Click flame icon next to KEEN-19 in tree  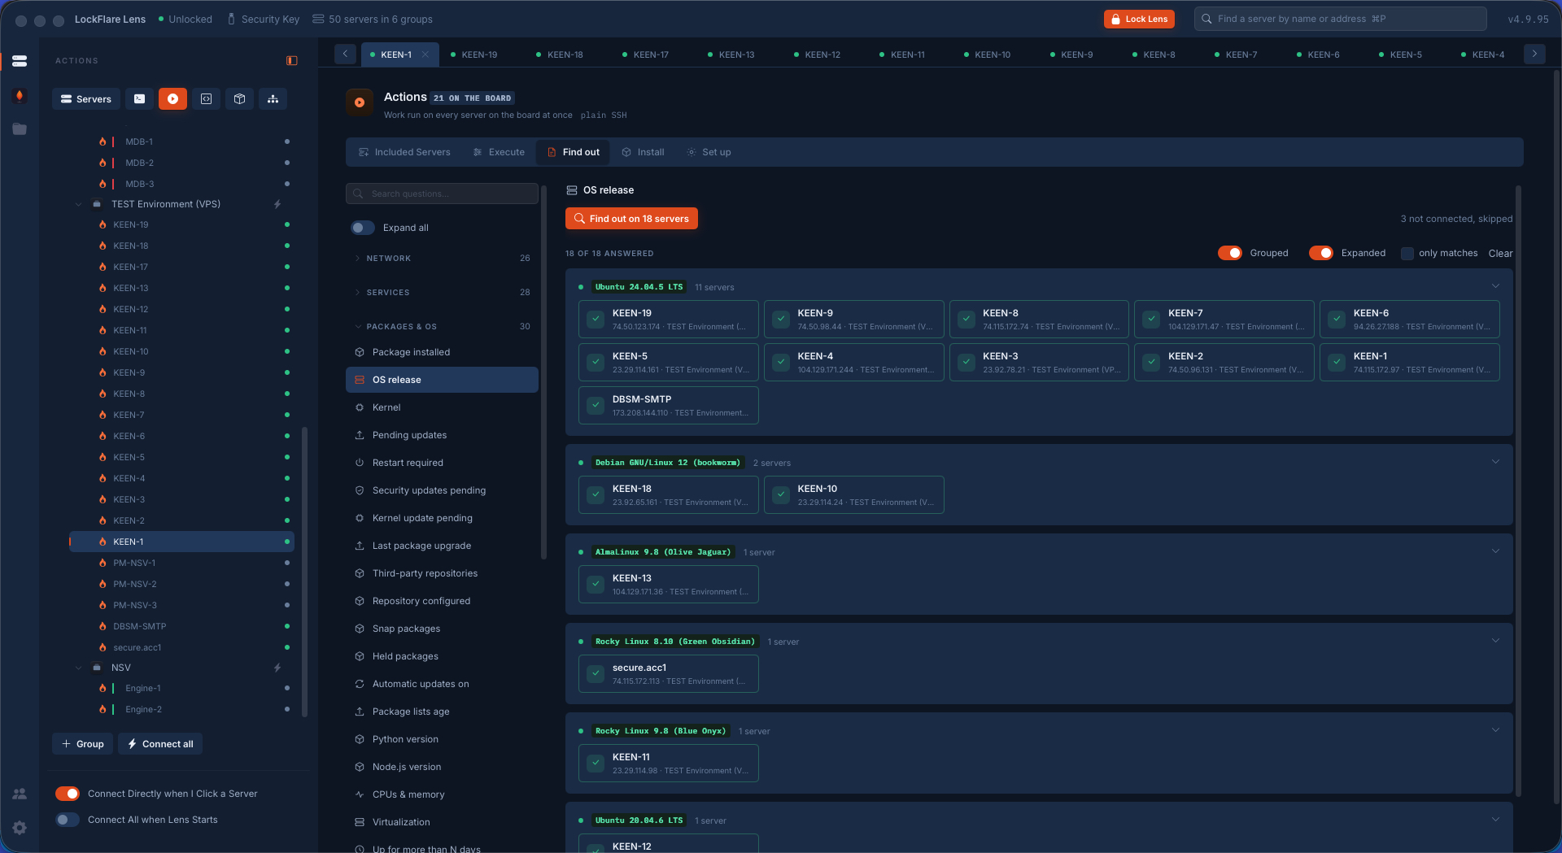click(103, 224)
